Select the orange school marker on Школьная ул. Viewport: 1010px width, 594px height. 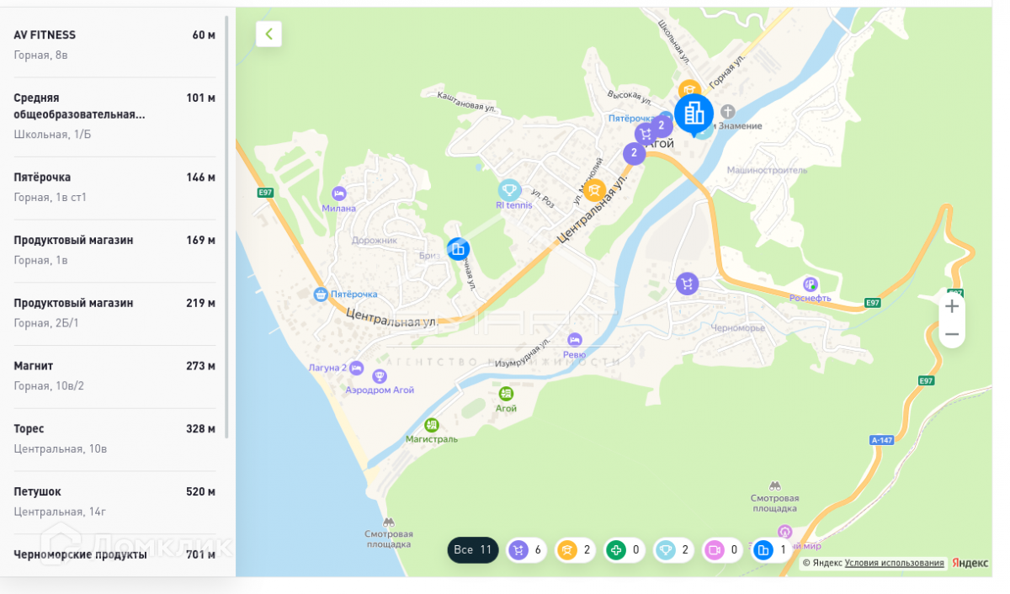(x=690, y=90)
